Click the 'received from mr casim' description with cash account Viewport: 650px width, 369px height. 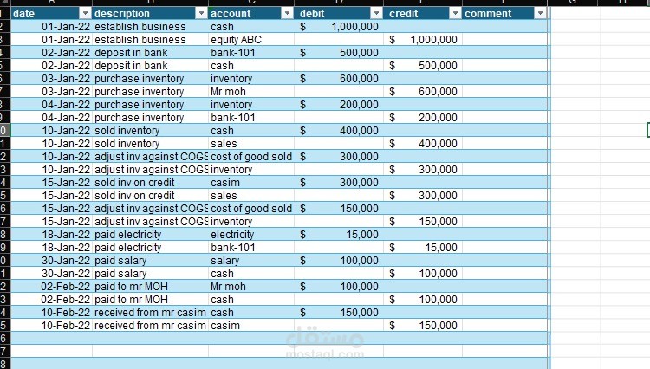tap(150, 312)
